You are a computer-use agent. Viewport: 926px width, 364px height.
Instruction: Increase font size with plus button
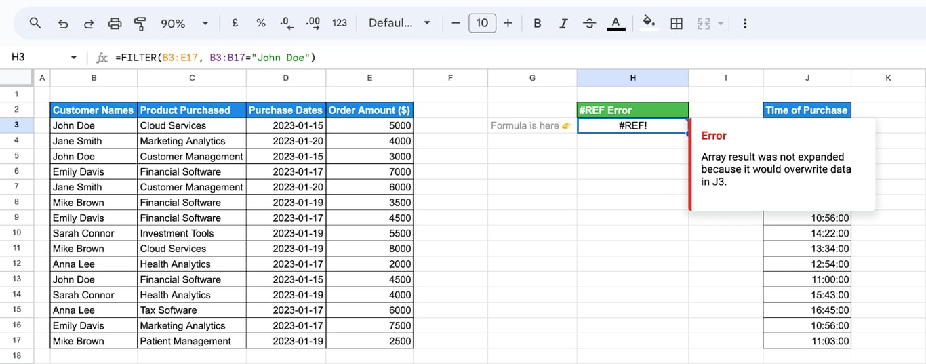[x=508, y=23]
